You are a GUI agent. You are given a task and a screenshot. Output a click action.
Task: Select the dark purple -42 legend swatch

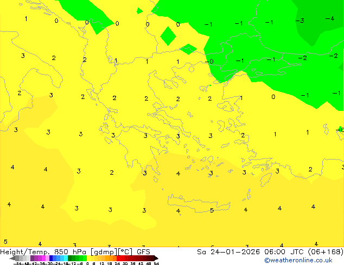[32, 258]
